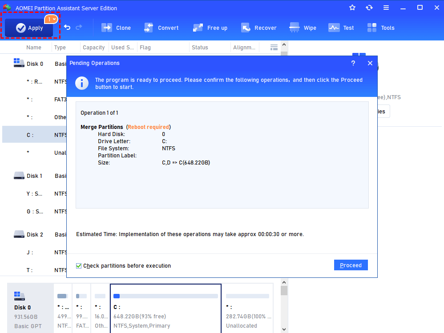Image resolution: width=444 pixels, height=333 pixels.
Task: Open the Clone tool
Action: pyautogui.click(x=116, y=28)
